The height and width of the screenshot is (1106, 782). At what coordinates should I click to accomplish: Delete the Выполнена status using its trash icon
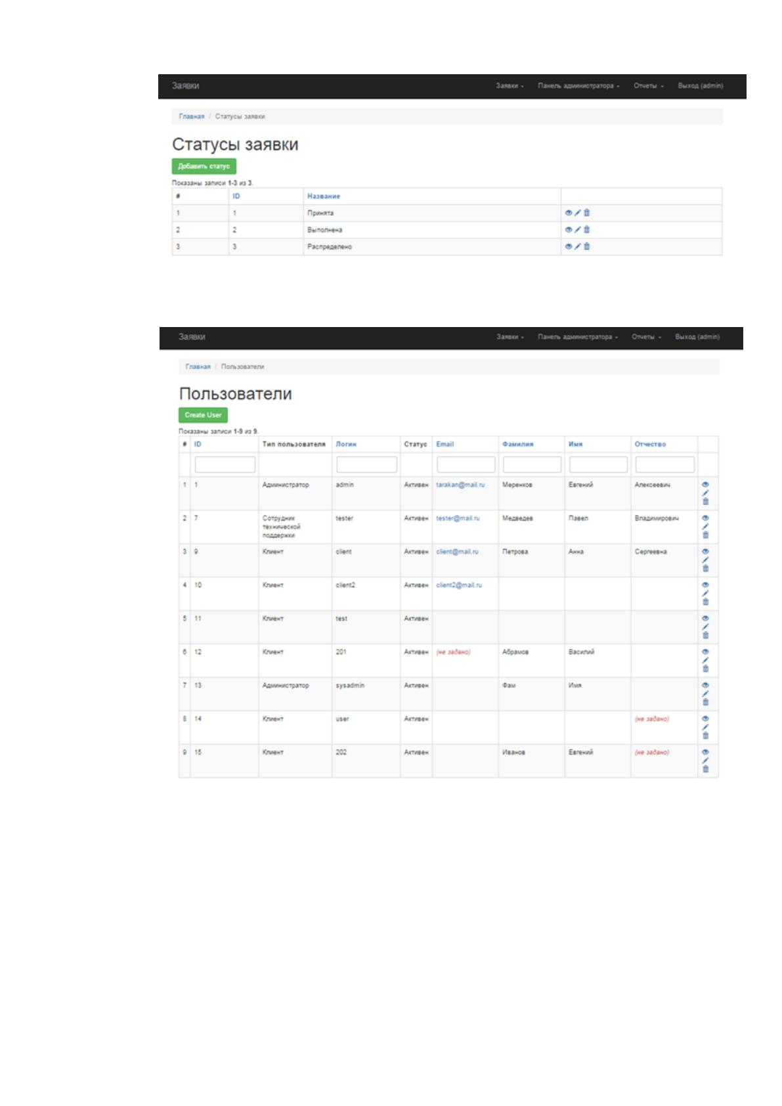click(587, 229)
